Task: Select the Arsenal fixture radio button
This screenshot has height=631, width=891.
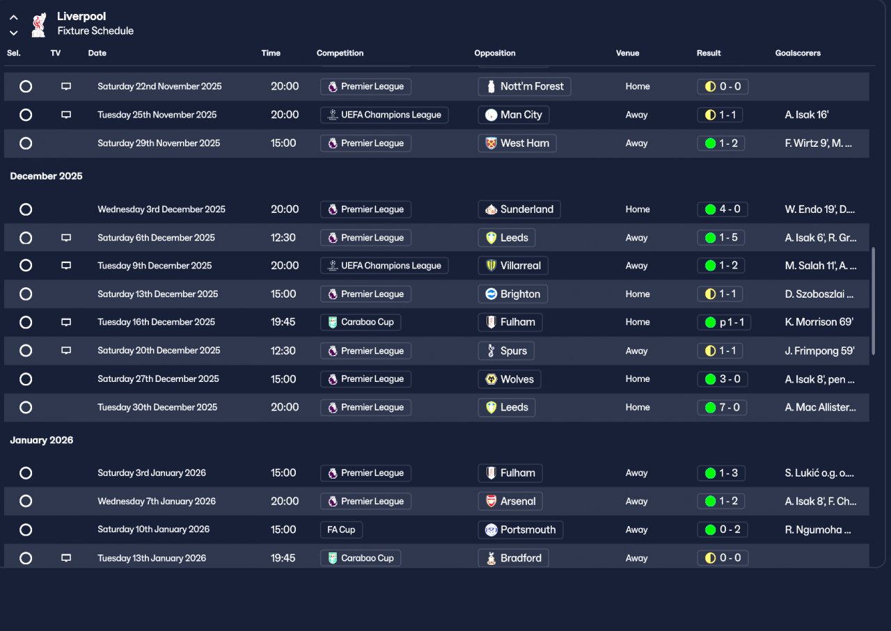Action: tap(26, 501)
